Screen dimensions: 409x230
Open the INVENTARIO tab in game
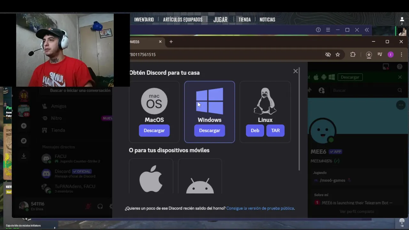(144, 19)
